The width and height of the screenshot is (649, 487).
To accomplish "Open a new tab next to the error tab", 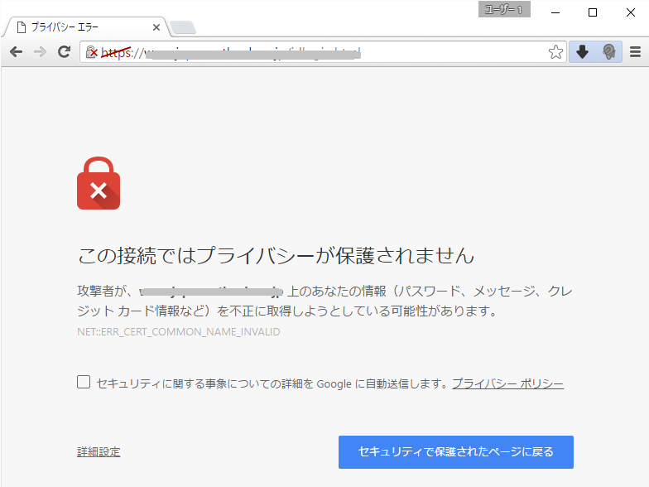I will [182, 27].
